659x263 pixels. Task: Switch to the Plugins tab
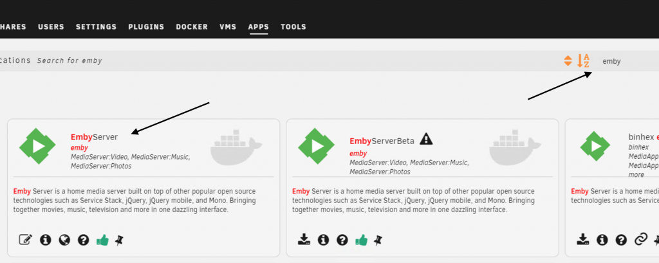coord(146,27)
